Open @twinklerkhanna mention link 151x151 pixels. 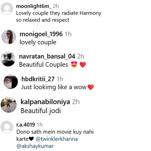57,139
